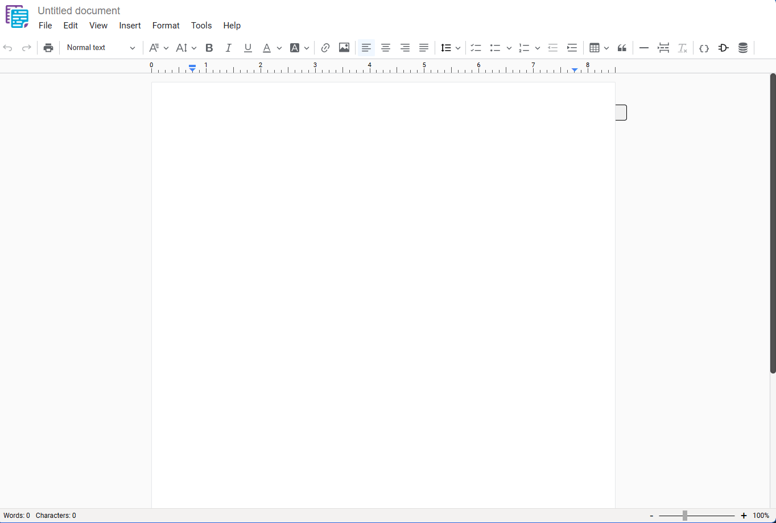Expand the highlight color dropdown arrow
This screenshot has height=523, width=776.
[x=307, y=48]
